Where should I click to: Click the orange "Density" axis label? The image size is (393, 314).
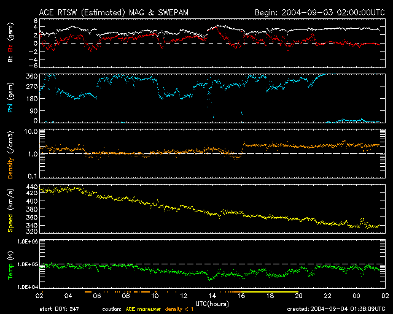(10, 168)
